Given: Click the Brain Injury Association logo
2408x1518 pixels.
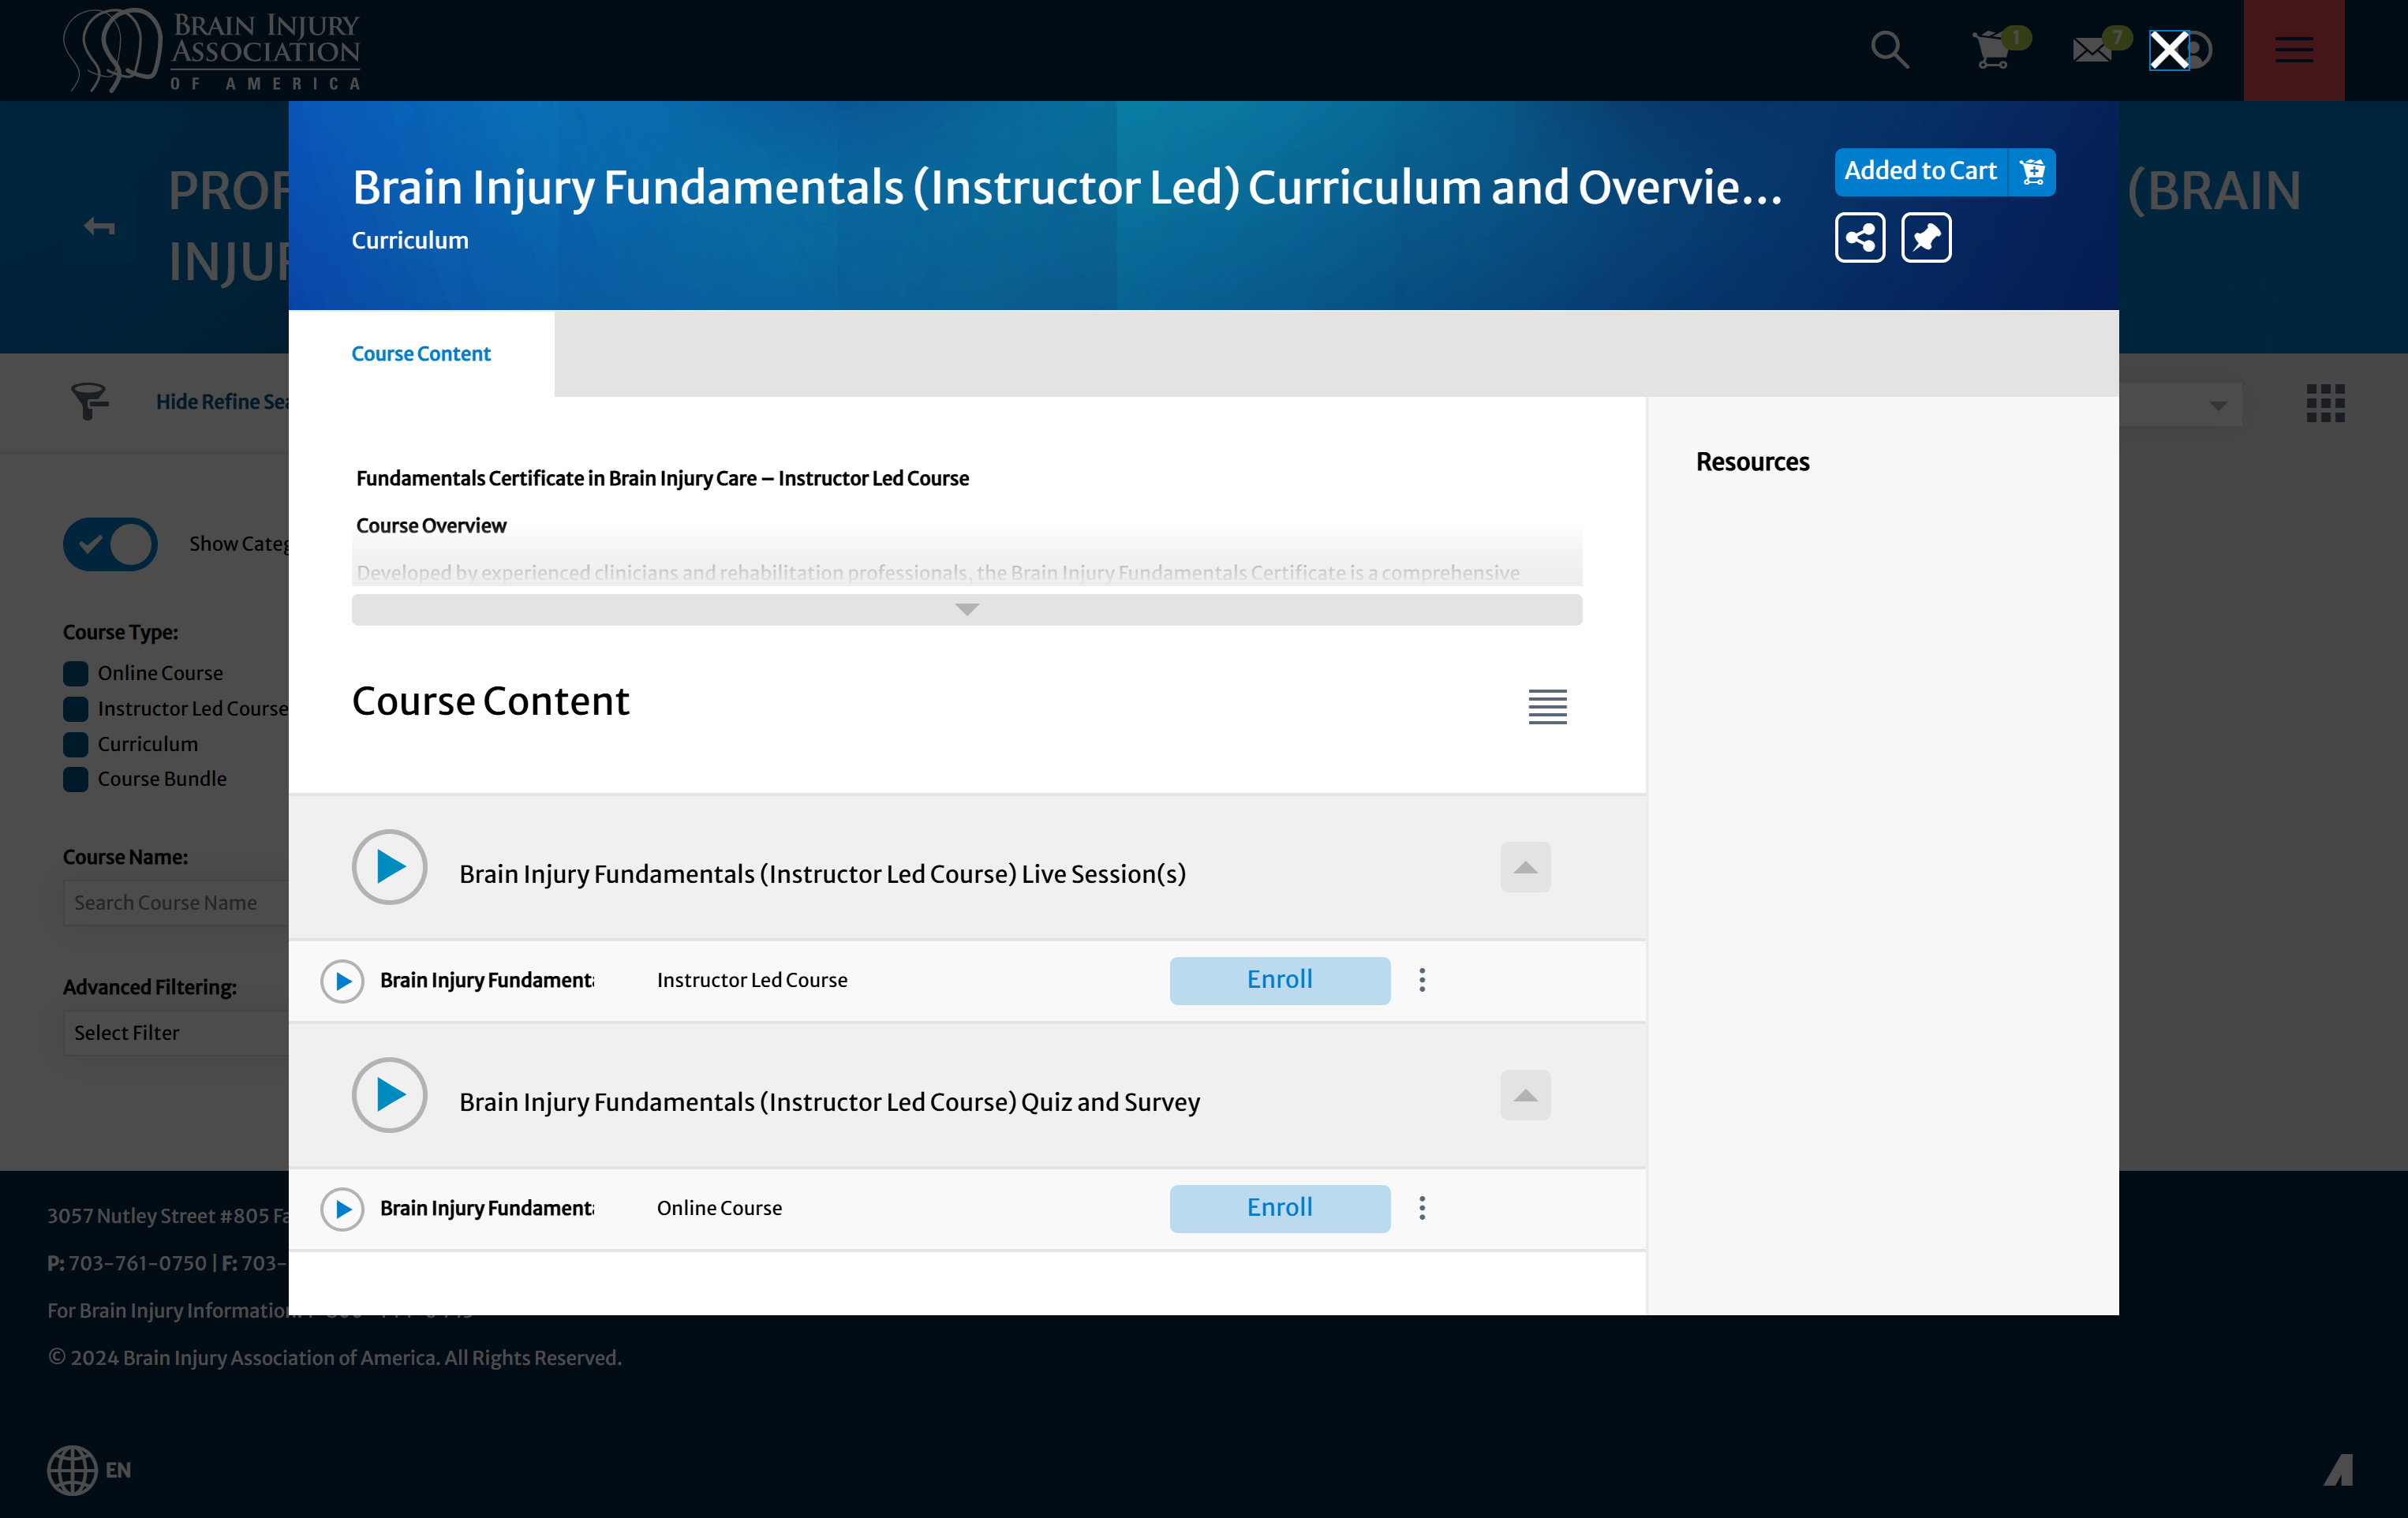Looking at the screenshot, I should click(212, 50).
